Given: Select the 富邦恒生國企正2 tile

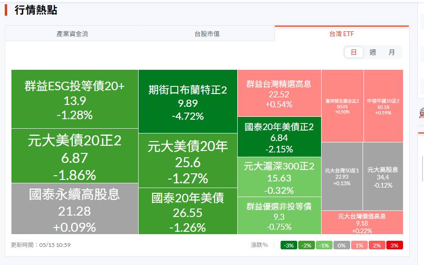Looking at the screenshot, I should click(343, 106).
